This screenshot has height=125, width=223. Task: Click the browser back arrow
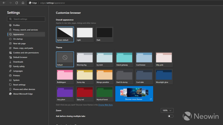(x=4, y=3)
